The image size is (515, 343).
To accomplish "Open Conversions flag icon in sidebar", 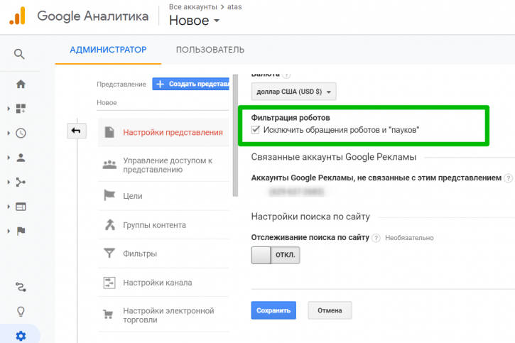I will 21,231.
